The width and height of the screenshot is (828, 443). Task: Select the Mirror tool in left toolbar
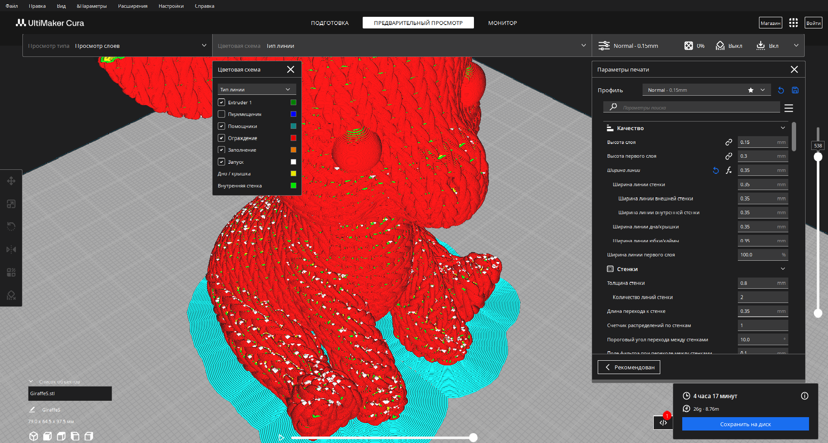pos(11,250)
